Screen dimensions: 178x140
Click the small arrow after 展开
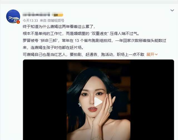[x=156, y=55]
